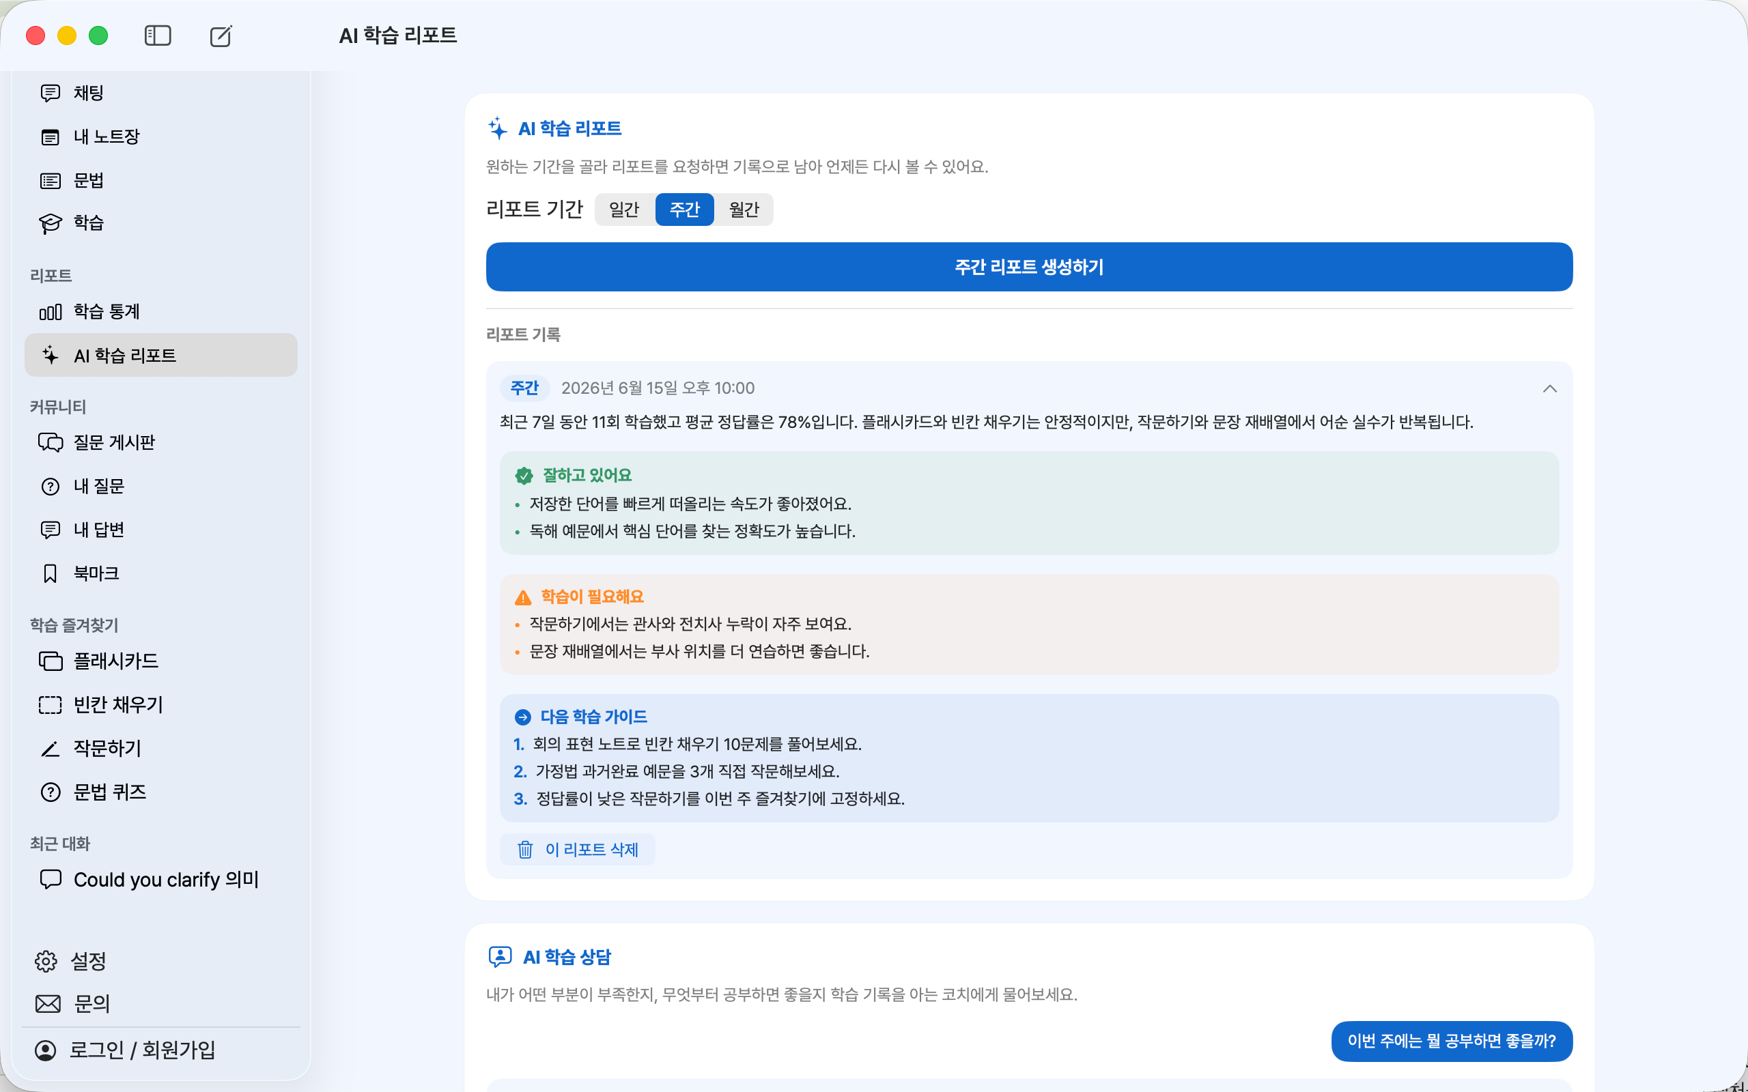Image resolution: width=1748 pixels, height=1092 pixels.
Task: Click the green zoom window button
Action: point(98,35)
